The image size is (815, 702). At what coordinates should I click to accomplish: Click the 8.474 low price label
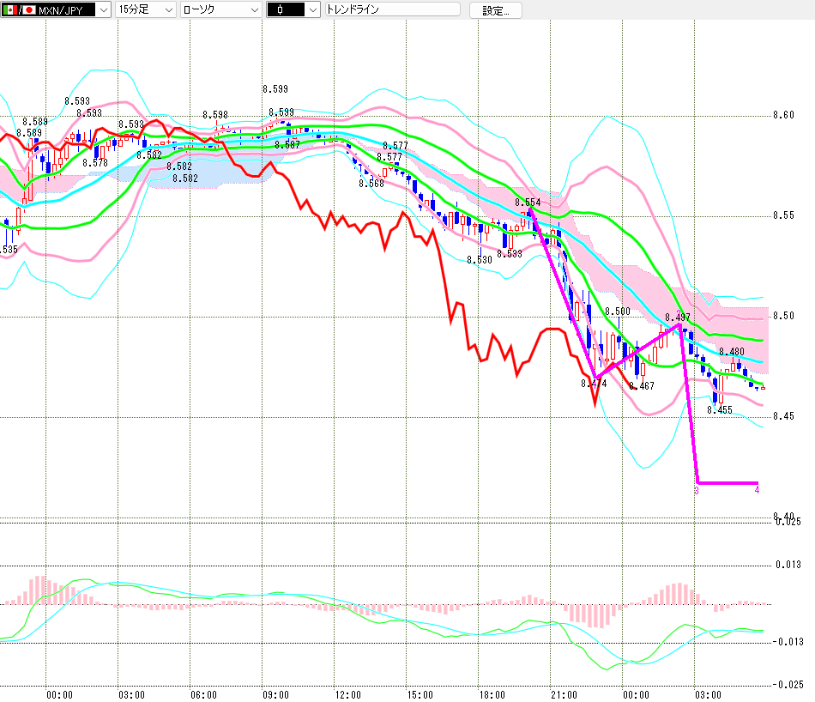[x=594, y=384]
